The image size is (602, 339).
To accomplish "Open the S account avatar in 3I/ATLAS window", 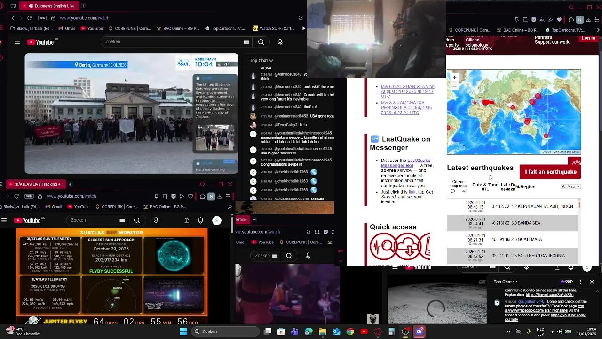I will point(217,220).
